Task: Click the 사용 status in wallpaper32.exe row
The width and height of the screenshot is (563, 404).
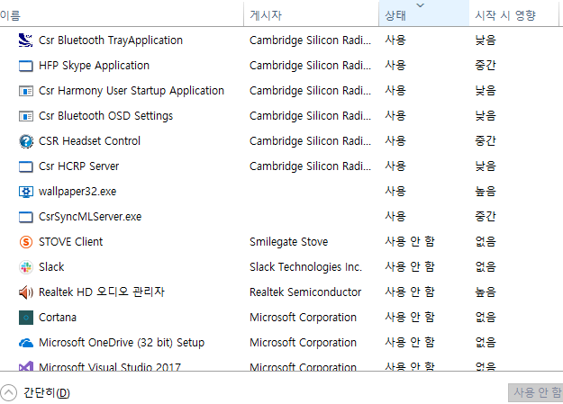Action: click(395, 192)
